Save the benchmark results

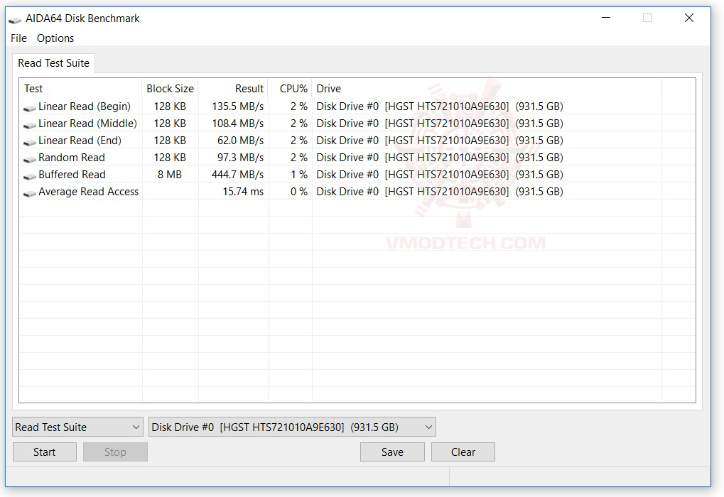(391, 452)
